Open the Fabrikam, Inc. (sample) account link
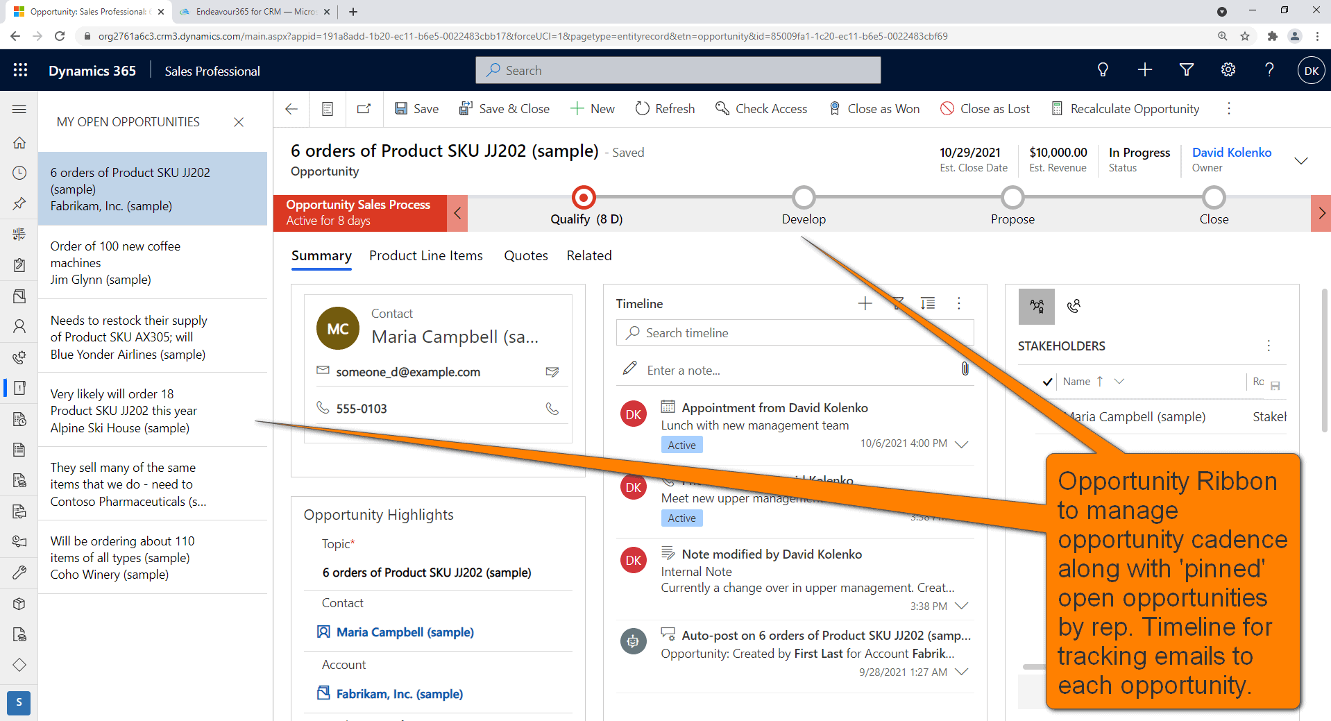 (x=399, y=694)
